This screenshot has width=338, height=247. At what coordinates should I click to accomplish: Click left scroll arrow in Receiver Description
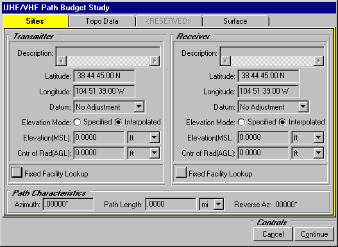coord(226,61)
